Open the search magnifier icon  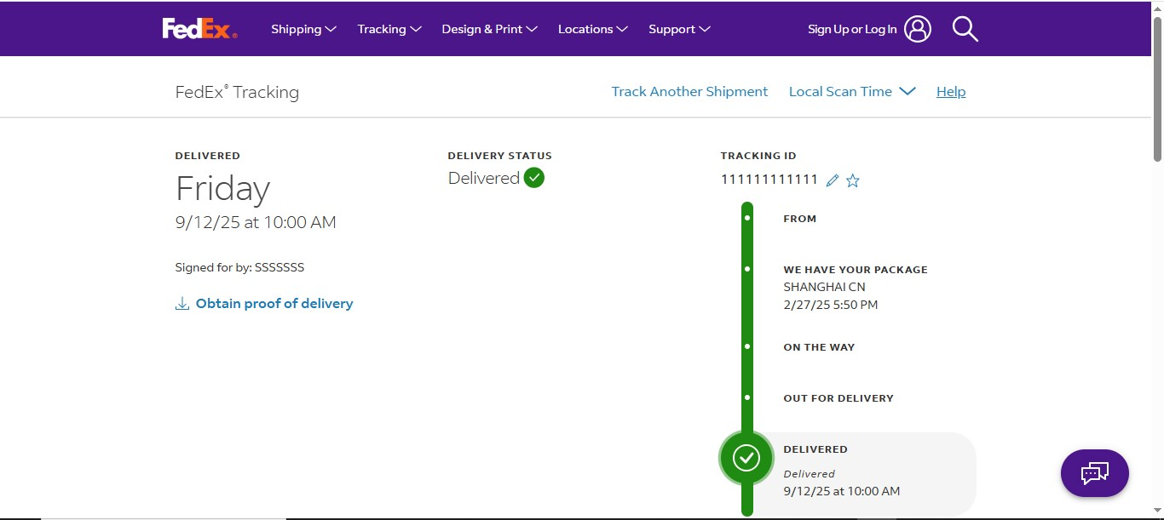965,28
